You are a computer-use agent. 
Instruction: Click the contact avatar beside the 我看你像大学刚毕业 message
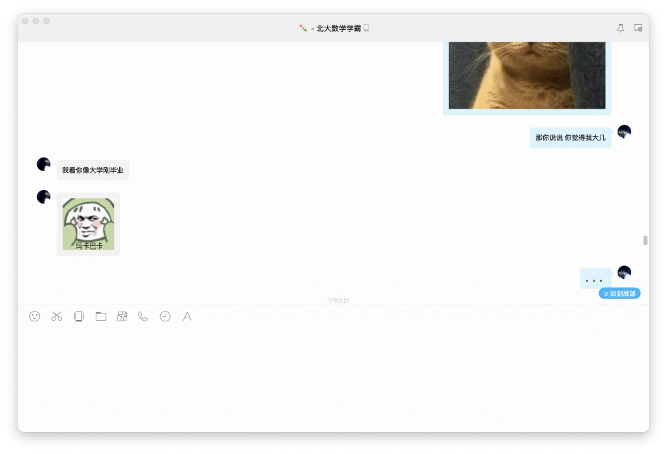pyautogui.click(x=44, y=164)
